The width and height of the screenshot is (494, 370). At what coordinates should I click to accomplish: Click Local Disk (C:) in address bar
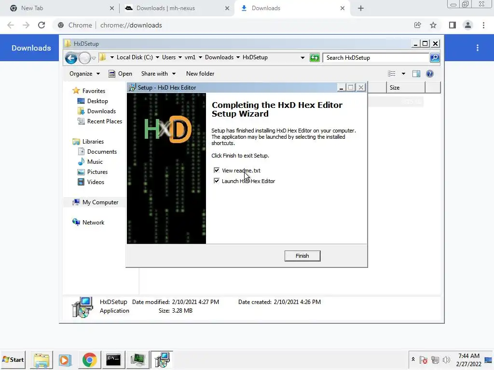point(135,57)
